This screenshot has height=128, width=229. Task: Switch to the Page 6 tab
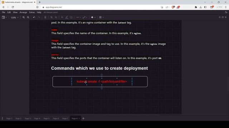pos(56,118)
